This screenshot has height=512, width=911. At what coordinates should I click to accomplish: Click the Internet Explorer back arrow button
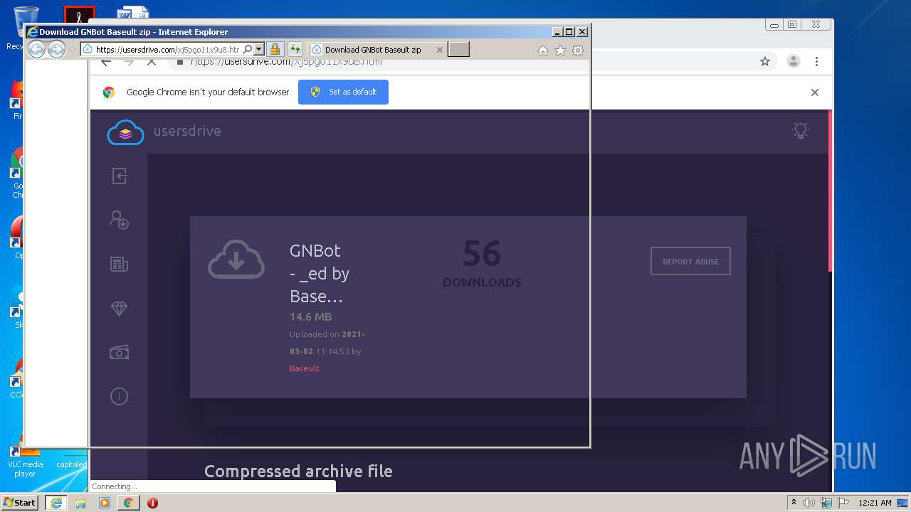click(x=36, y=49)
